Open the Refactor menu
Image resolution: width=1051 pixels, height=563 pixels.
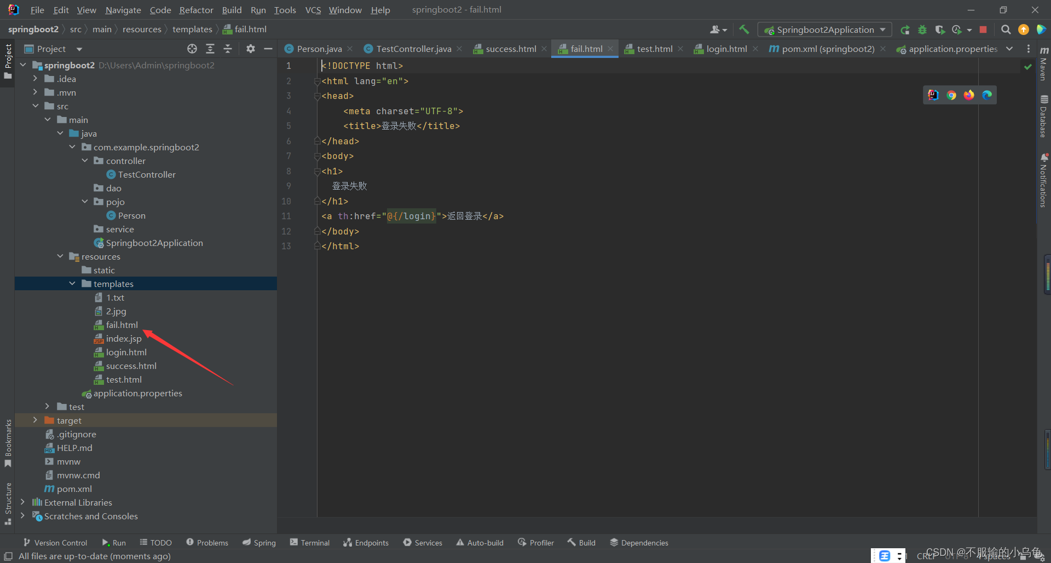pyautogui.click(x=196, y=10)
